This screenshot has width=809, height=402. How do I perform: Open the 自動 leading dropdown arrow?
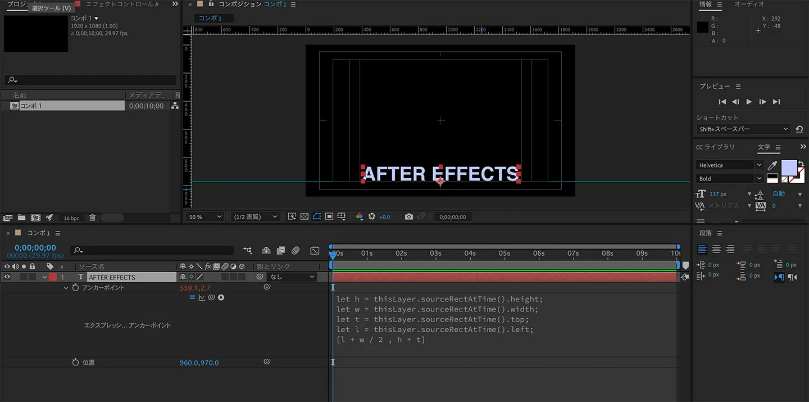click(x=800, y=194)
